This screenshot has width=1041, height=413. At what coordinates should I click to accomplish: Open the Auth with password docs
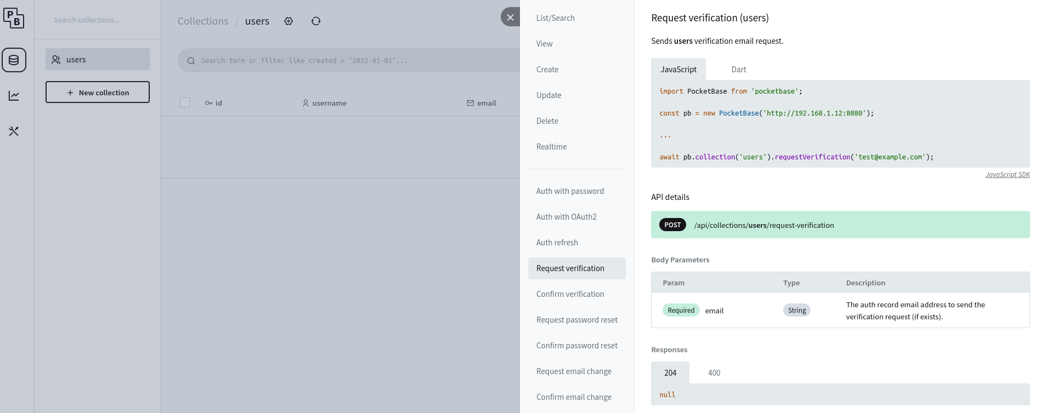coord(570,191)
